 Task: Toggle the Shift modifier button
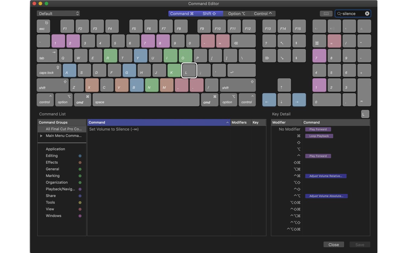tap(209, 14)
